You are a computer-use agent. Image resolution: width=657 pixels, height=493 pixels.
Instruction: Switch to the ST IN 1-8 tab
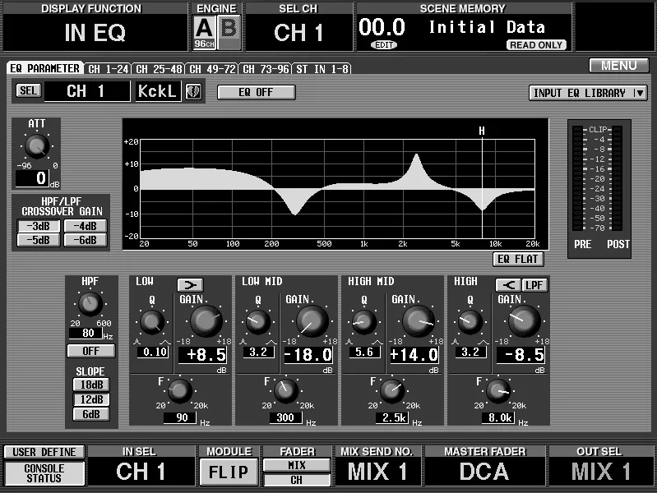click(x=322, y=69)
